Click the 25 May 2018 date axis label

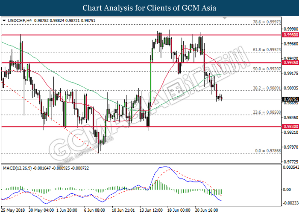(13, 210)
